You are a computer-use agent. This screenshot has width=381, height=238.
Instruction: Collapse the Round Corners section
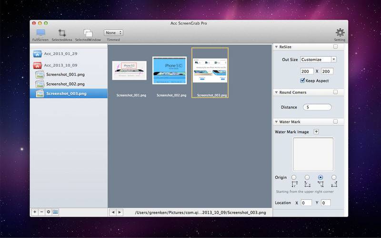tap(276, 92)
